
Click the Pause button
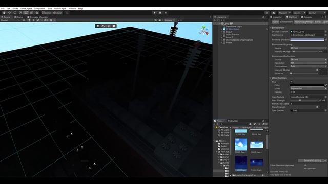(160, 13)
